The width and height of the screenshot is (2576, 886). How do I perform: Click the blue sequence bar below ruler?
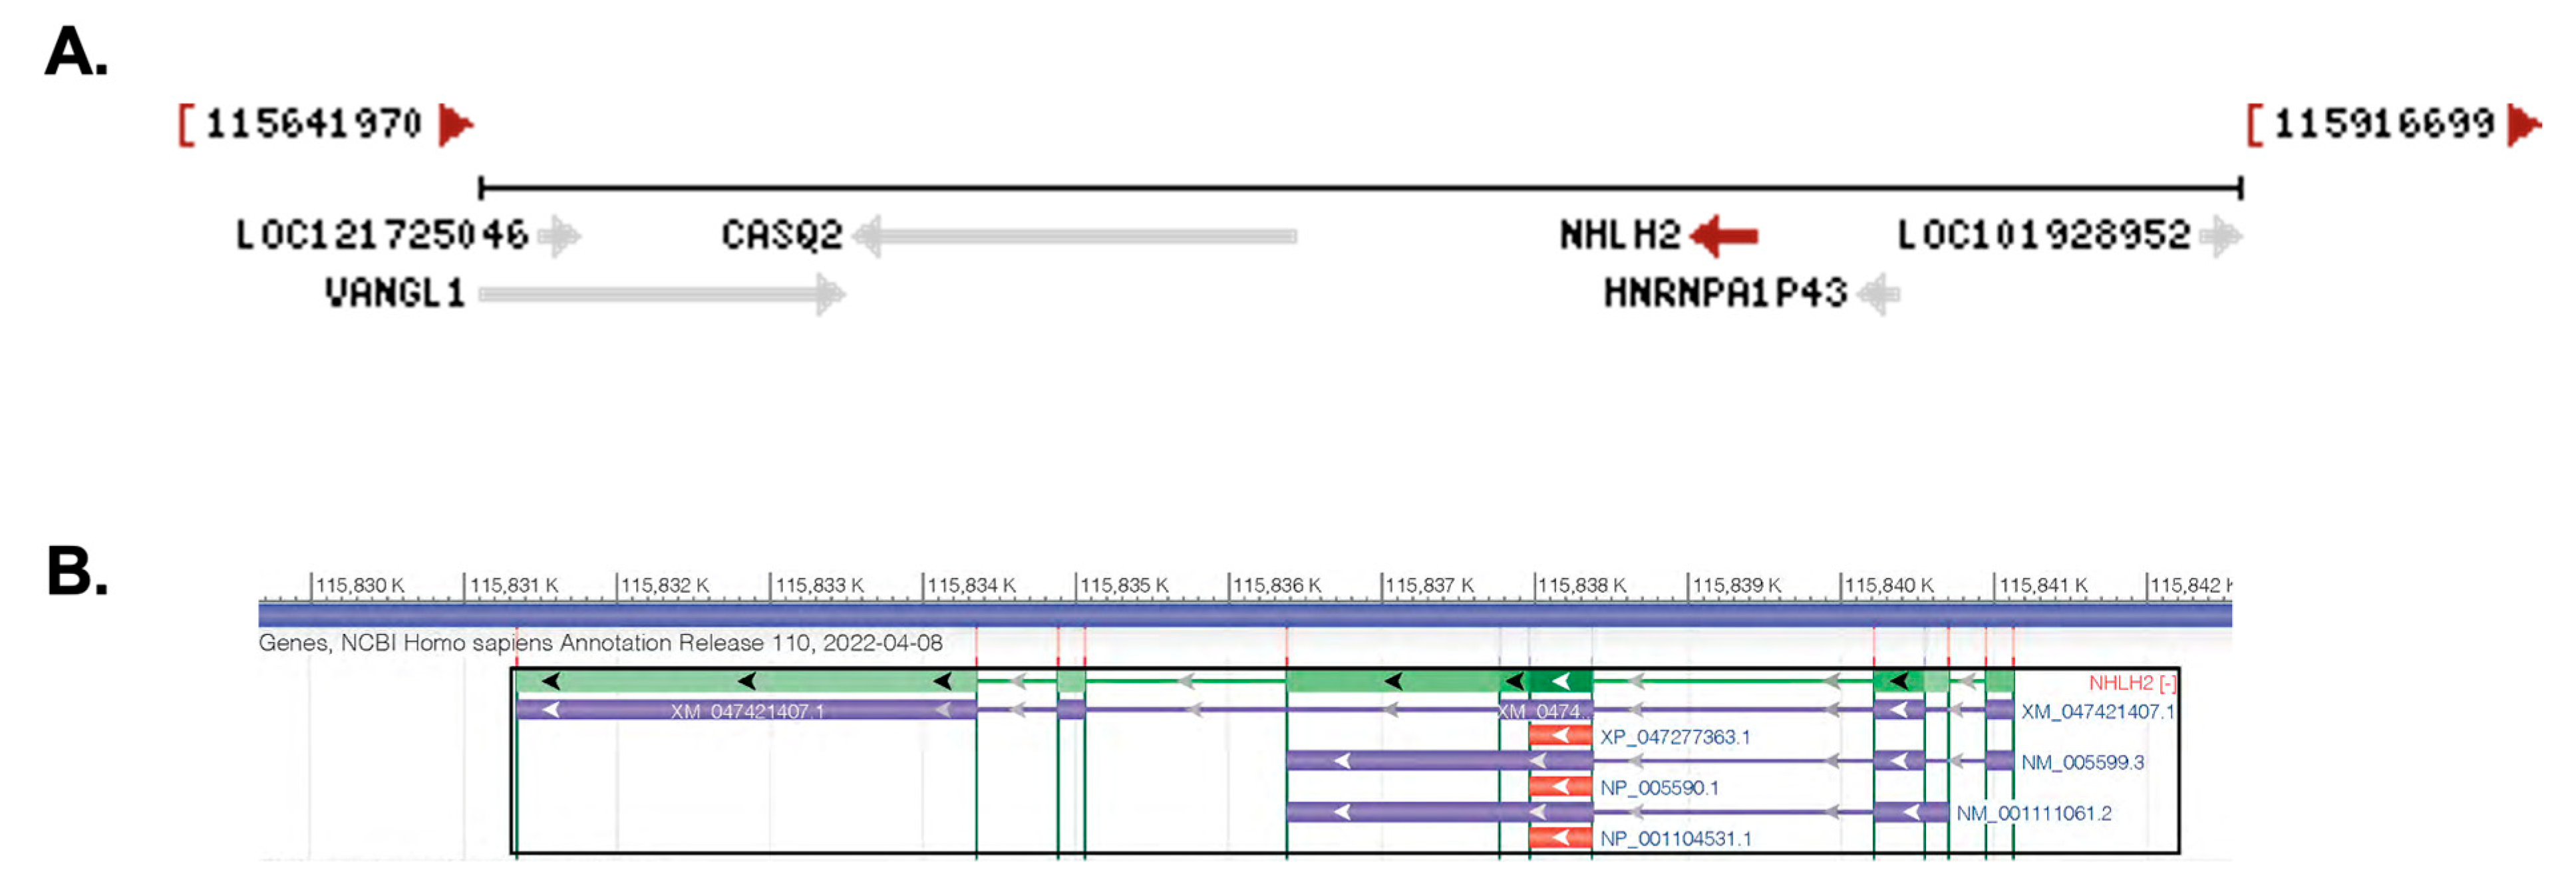pos(1244,614)
